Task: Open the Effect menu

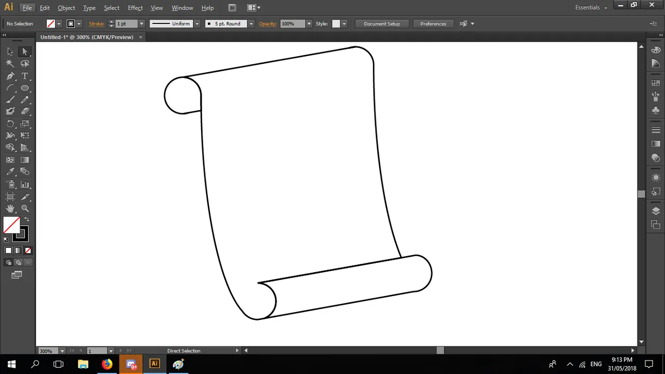Action: click(x=135, y=8)
